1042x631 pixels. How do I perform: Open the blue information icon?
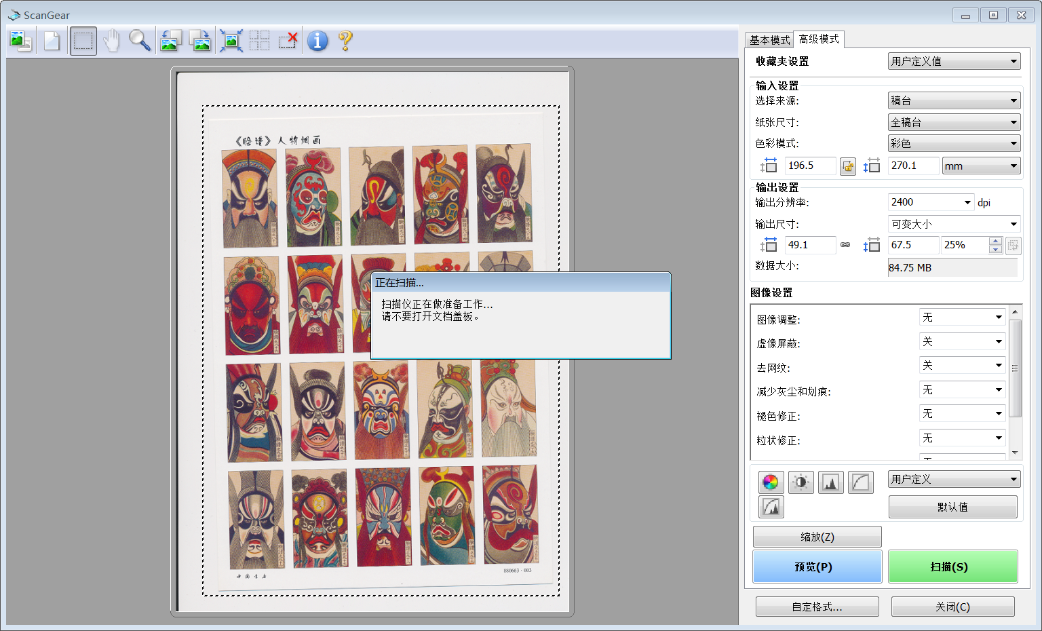317,41
